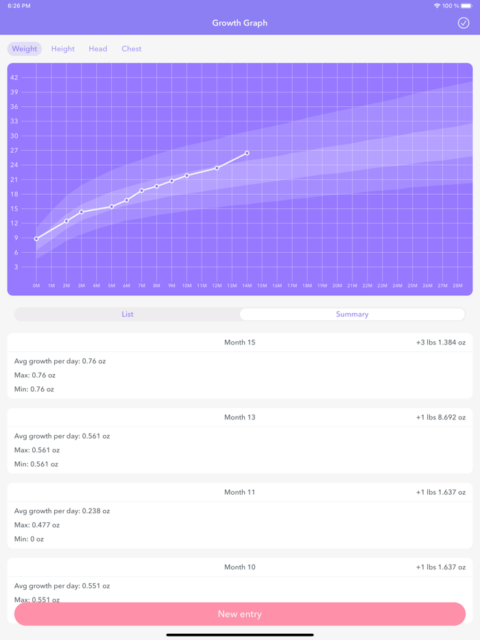Click the battery indicator icon
Viewport: 480px width, 640px height.
pos(466,5)
